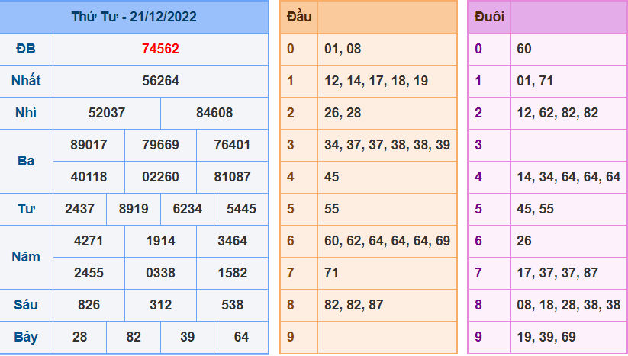
Task: Click the sixth prize number 538
Action: point(232,305)
